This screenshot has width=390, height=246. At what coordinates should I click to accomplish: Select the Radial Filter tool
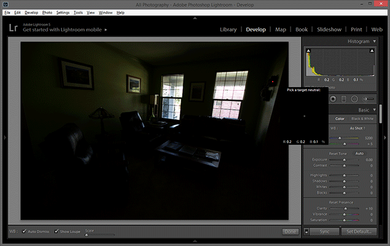point(354,98)
